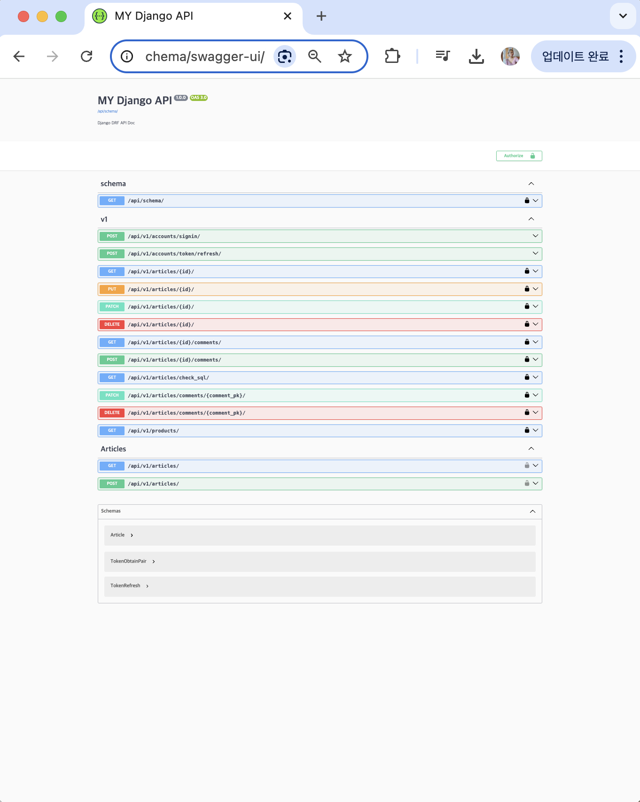This screenshot has width=640, height=802.
Task: Select the MY Django API tab
Action: [194, 17]
